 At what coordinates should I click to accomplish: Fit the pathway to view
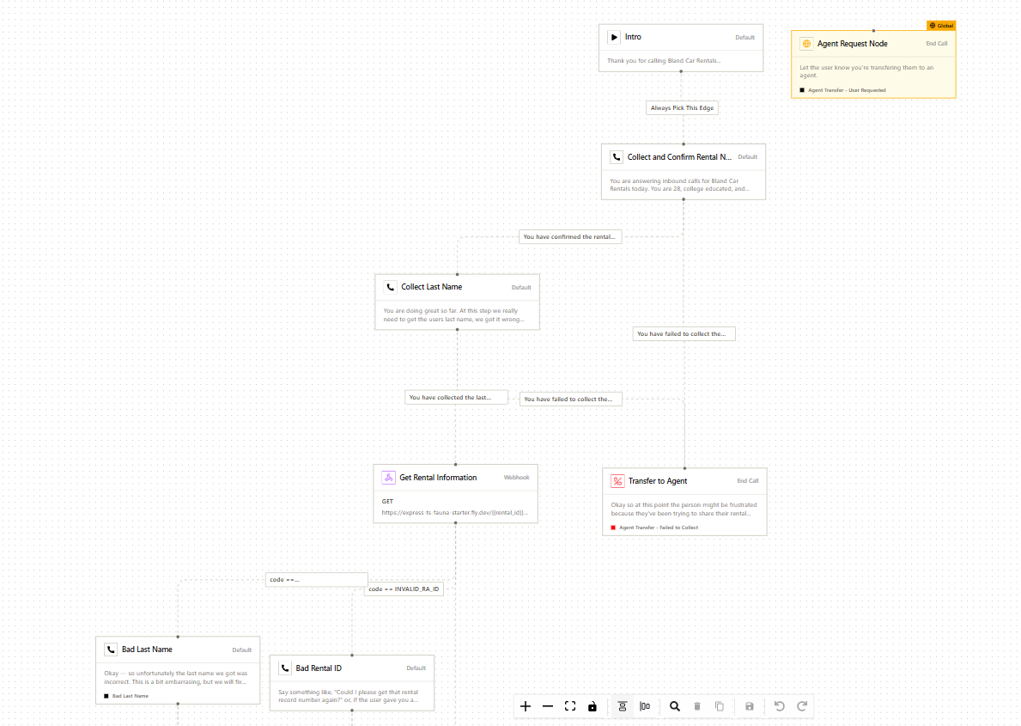tap(570, 706)
